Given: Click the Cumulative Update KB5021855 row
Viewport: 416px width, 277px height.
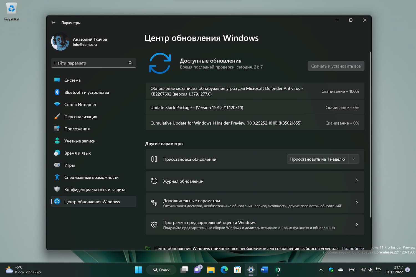Looking at the screenshot, I should [255, 123].
